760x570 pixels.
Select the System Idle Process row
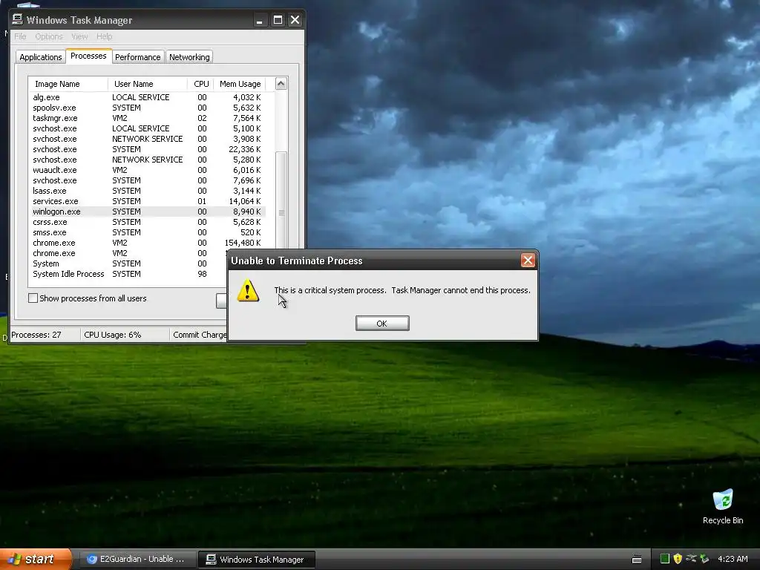(x=129, y=275)
